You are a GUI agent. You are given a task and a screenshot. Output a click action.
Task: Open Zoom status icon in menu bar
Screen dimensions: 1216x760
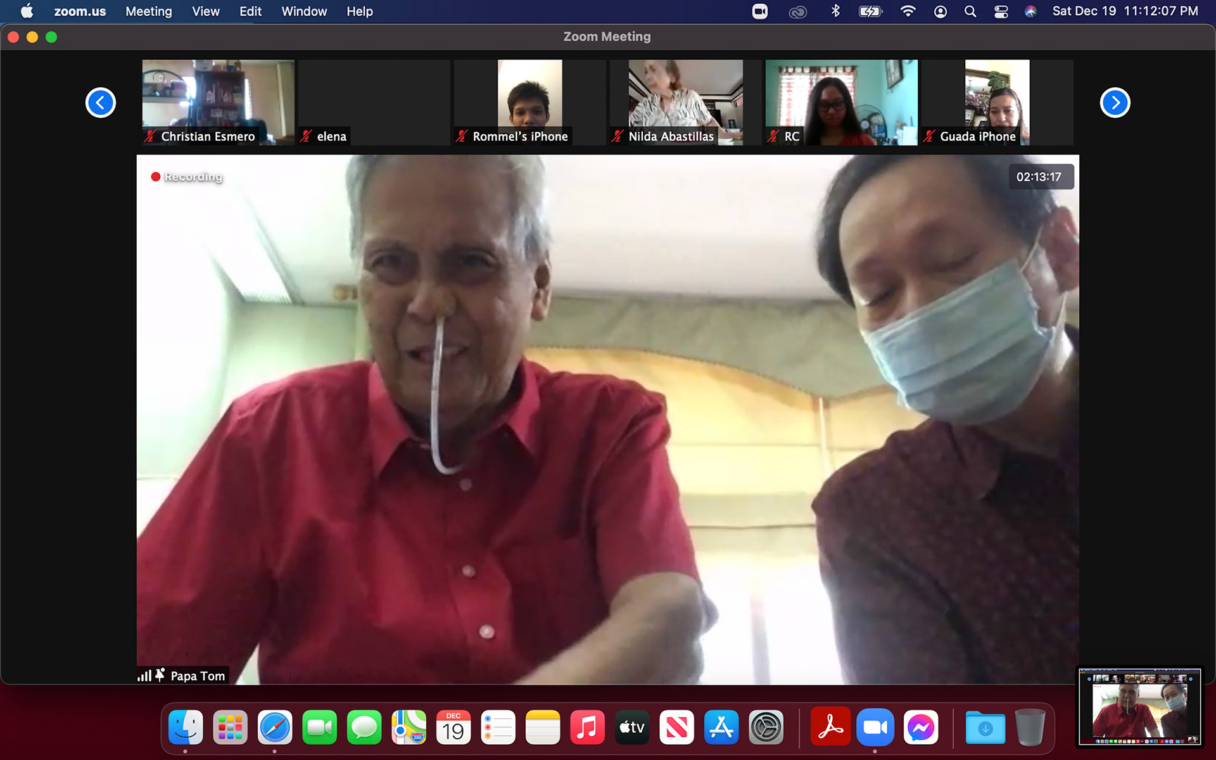(759, 11)
